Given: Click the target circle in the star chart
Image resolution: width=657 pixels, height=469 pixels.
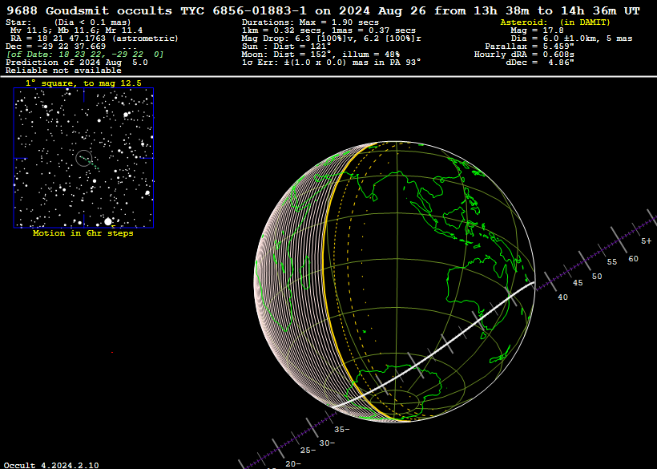Looking at the screenshot, I should click(84, 158).
